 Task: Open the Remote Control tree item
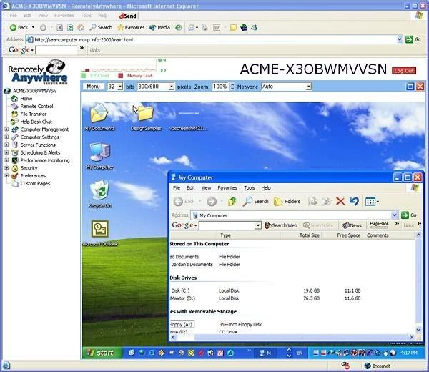coord(36,107)
